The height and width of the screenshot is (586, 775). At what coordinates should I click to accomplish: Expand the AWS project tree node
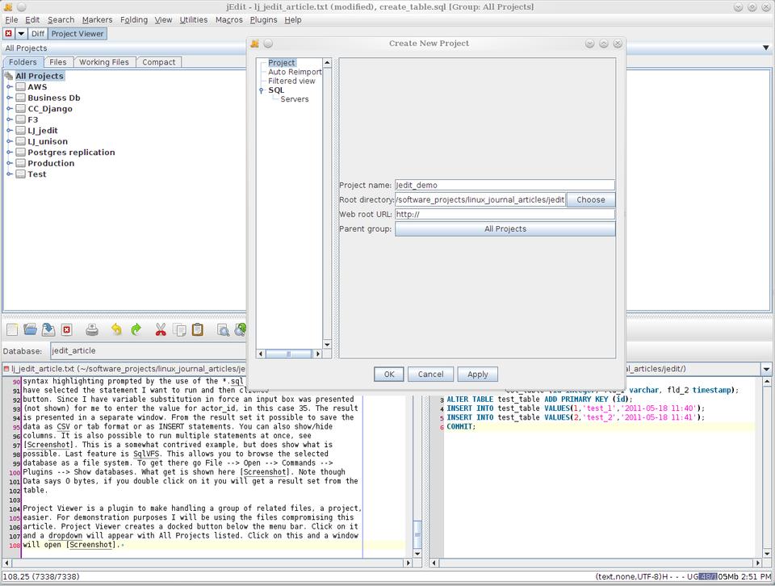click(10, 87)
